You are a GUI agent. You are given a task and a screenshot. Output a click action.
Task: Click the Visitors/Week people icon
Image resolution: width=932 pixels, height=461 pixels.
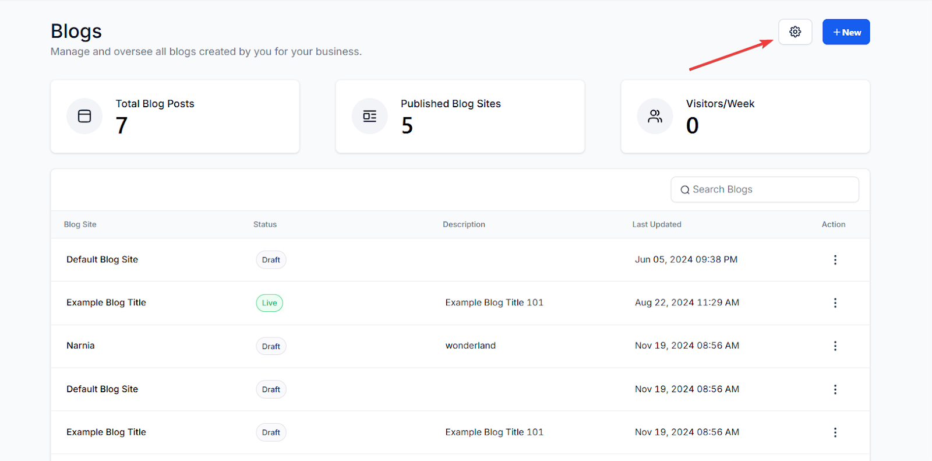click(655, 116)
